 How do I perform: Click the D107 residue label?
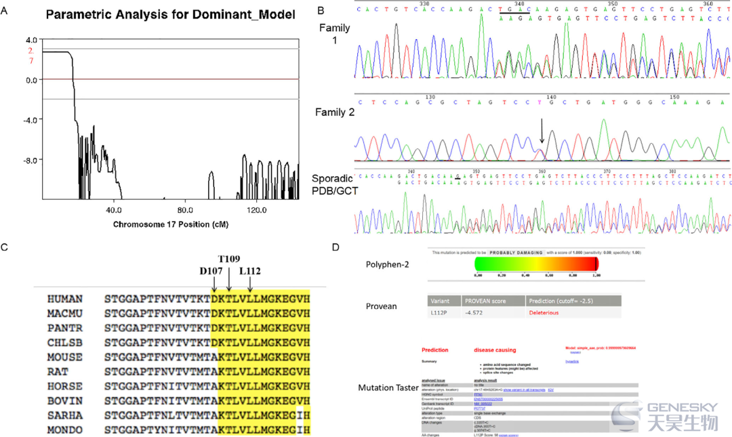[211, 271]
